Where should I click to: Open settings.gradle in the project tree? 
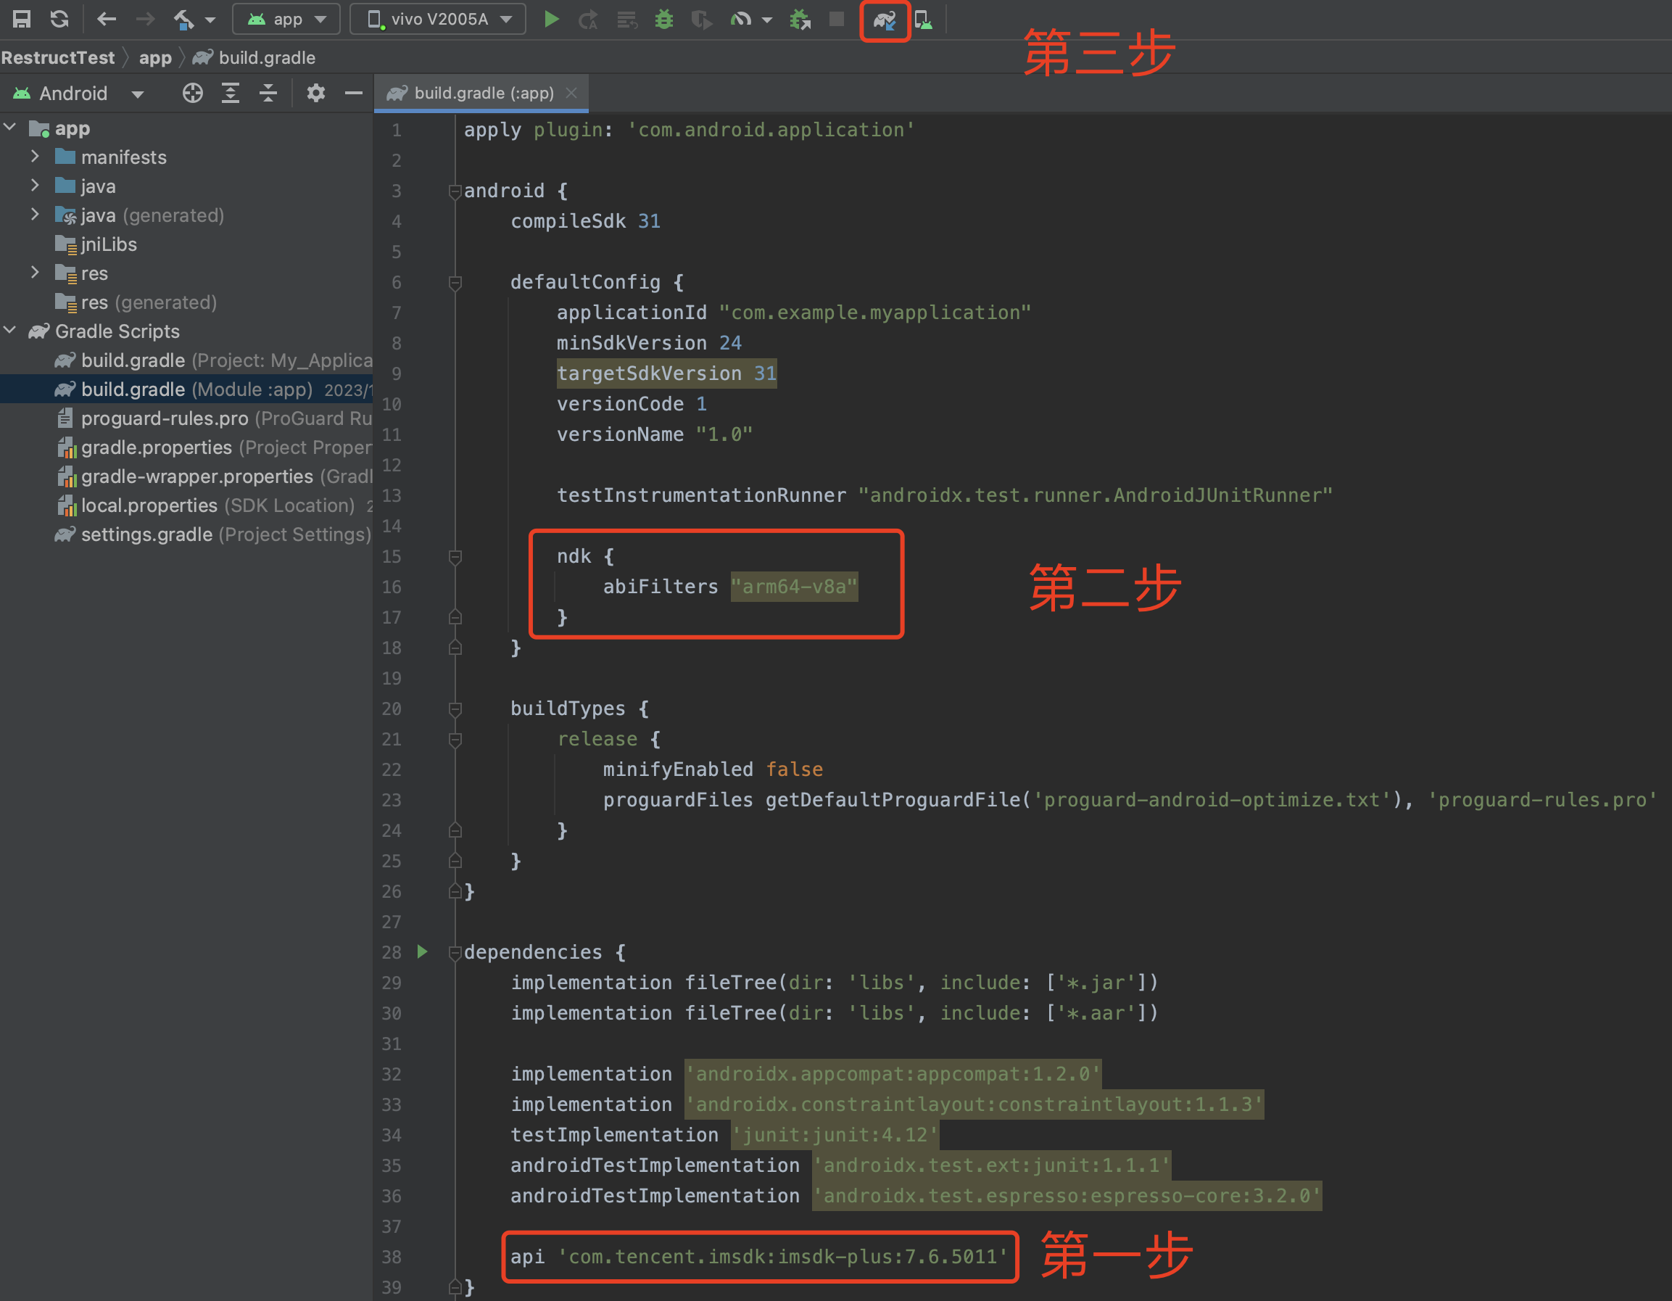click(x=146, y=534)
